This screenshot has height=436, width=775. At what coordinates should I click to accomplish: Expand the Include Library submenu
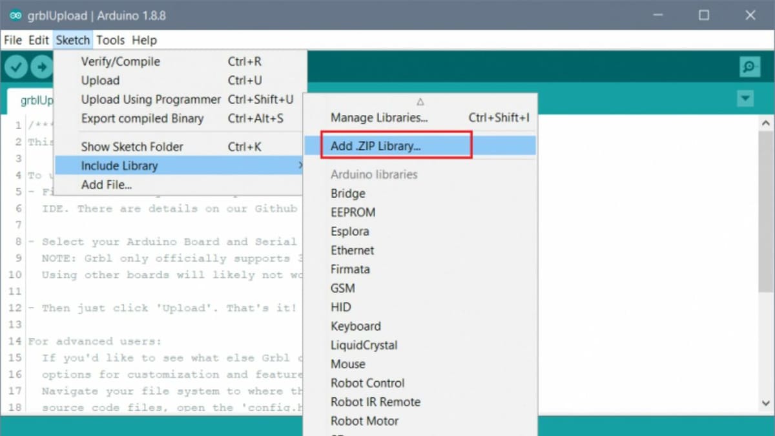[180, 166]
